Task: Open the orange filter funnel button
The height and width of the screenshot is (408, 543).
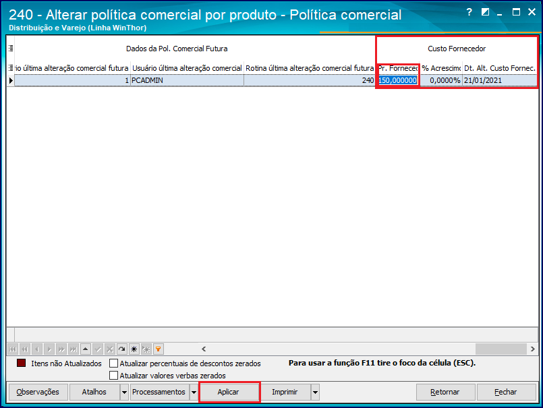Action: coord(159,349)
